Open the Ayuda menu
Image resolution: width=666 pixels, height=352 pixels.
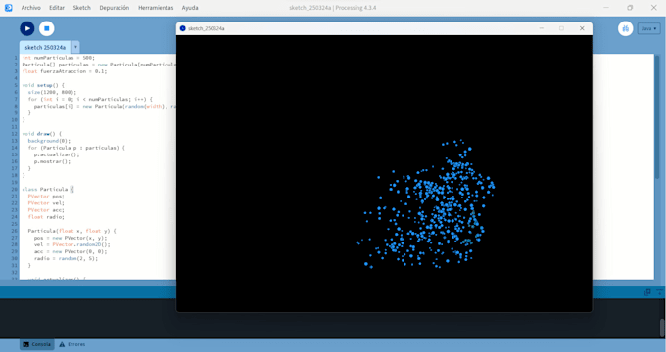[x=190, y=8]
